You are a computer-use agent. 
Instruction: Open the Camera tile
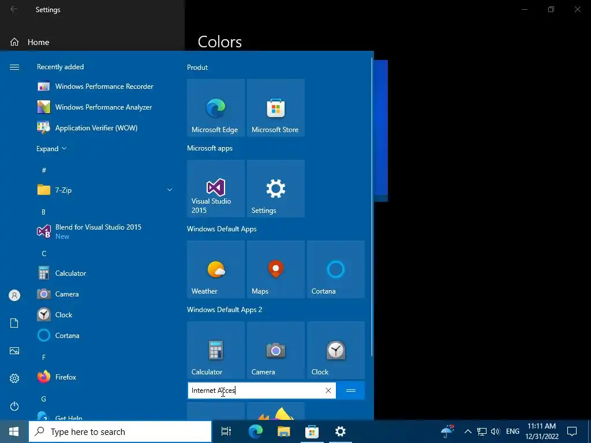pyautogui.click(x=275, y=350)
